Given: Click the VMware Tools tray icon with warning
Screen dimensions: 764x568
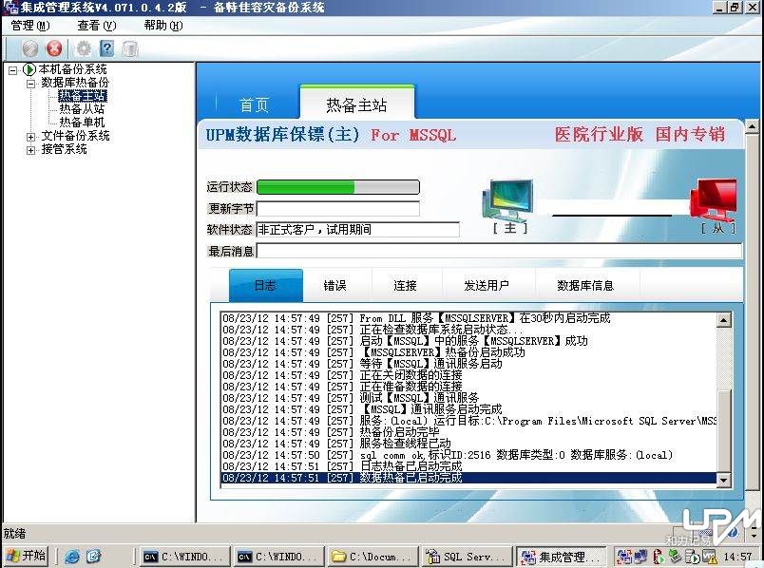Looking at the screenshot, I should pos(709,557).
